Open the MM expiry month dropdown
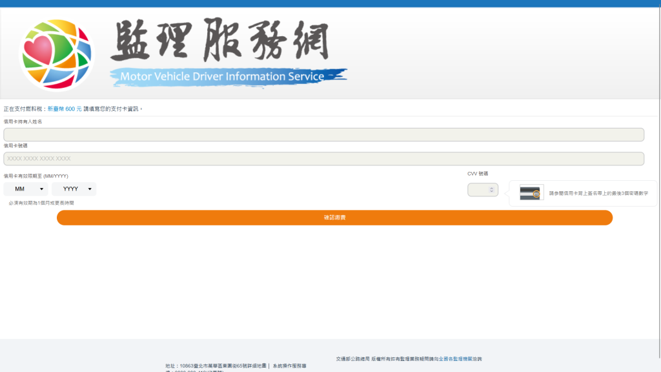This screenshot has width=661, height=372. pyautogui.click(x=26, y=189)
